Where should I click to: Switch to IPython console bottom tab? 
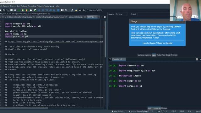pyautogui.click(x=154, y=108)
